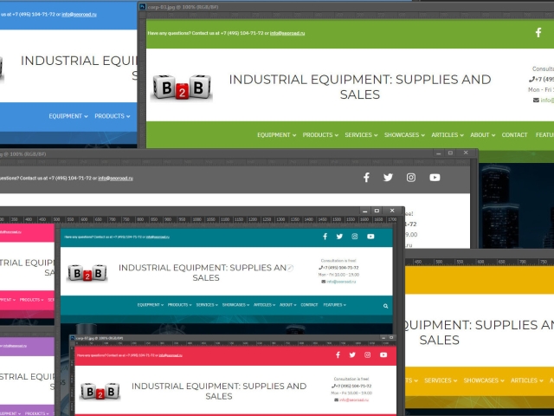This screenshot has height=416, width=554.
Task: Click the info@seoroad.ru email in the teal contact block
Action: coord(341,282)
